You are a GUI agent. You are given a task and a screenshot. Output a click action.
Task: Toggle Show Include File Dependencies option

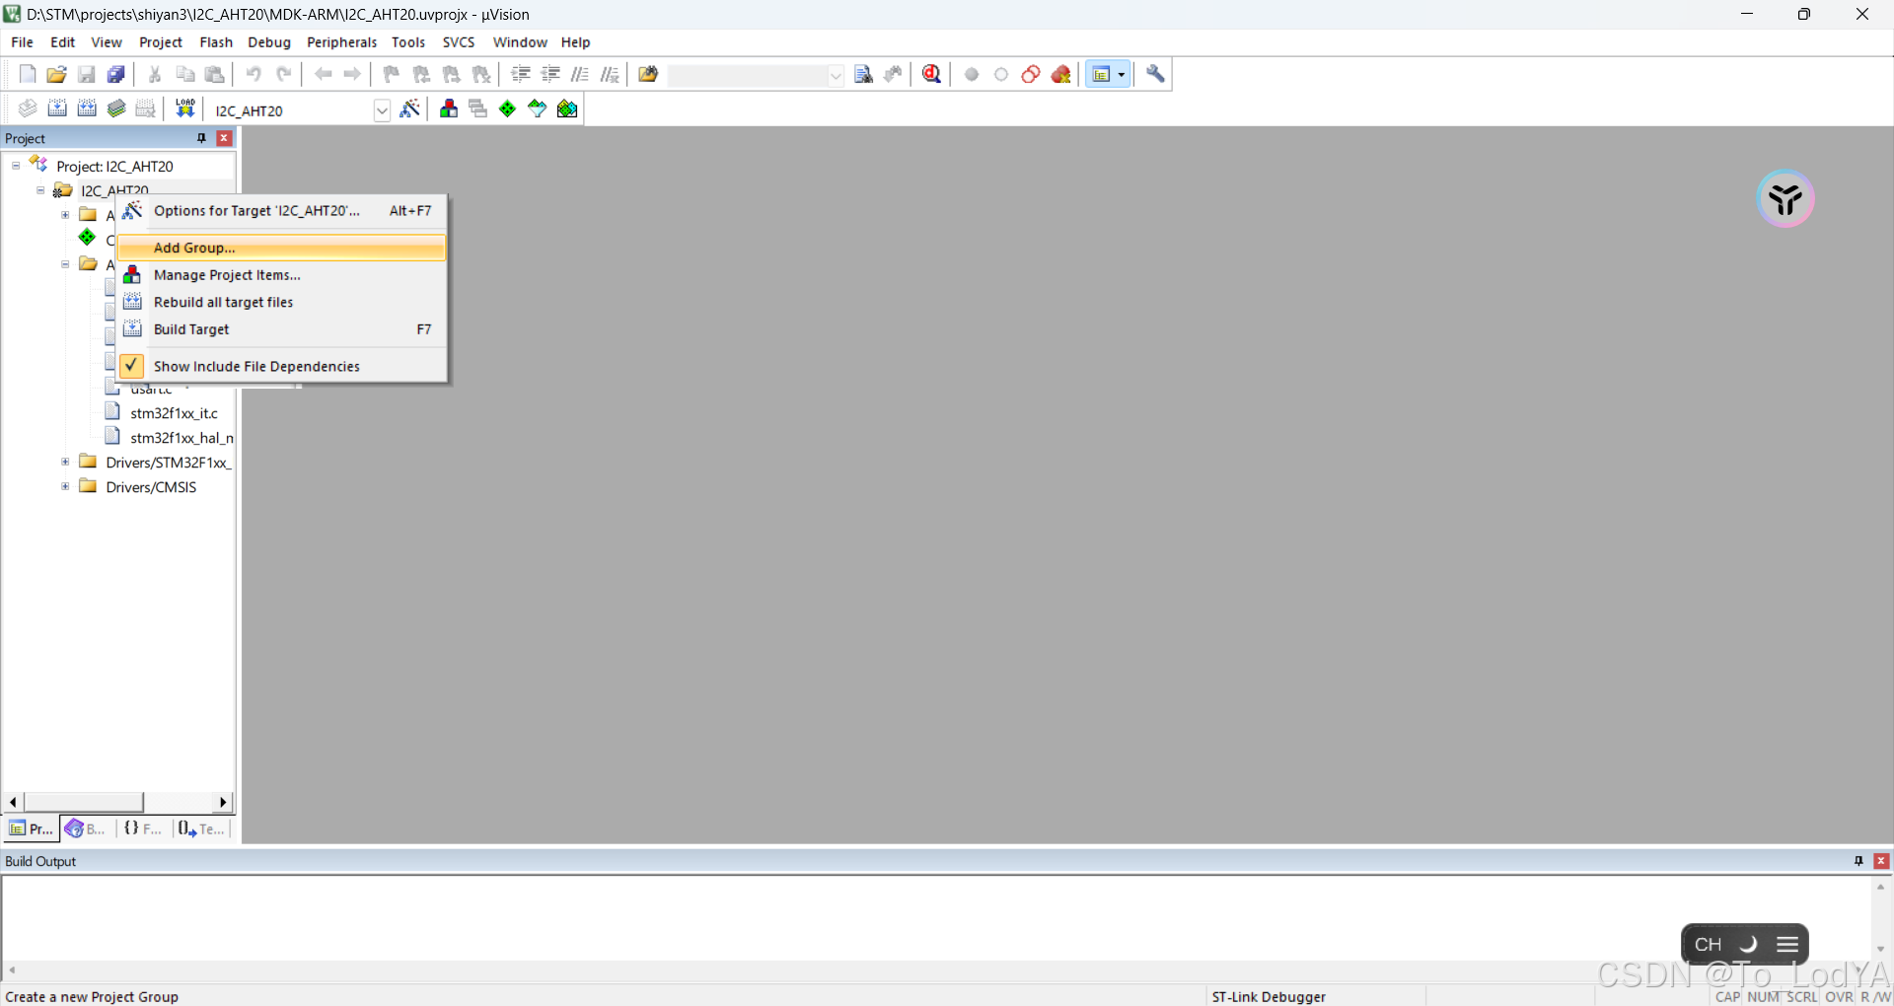pyautogui.click(x=282, y=366)
